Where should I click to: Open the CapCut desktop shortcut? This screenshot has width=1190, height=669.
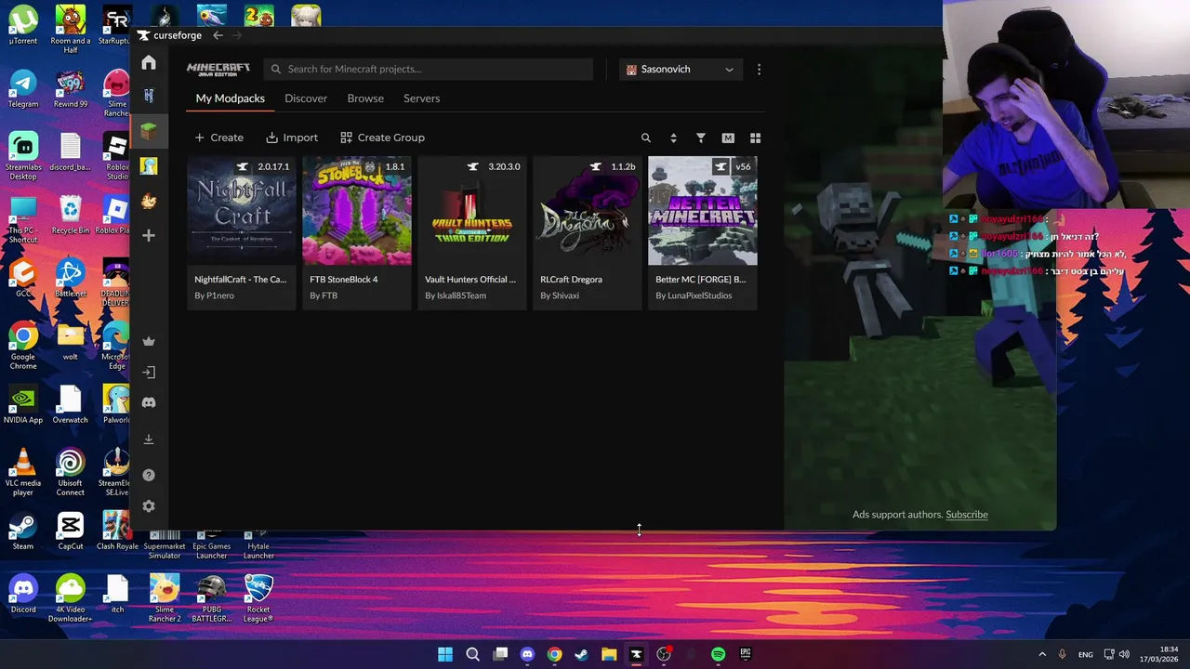[70, 530]
